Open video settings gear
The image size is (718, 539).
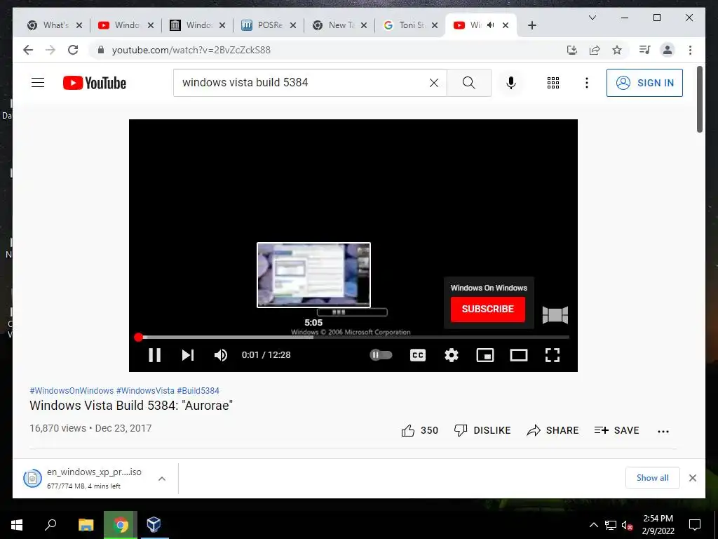click(x=452, y=355)
